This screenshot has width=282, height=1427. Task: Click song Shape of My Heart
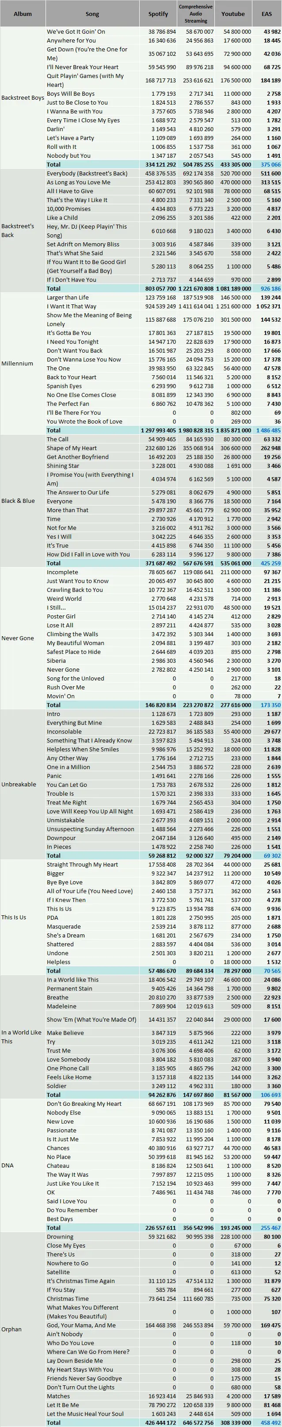click(x=71, y=448)
